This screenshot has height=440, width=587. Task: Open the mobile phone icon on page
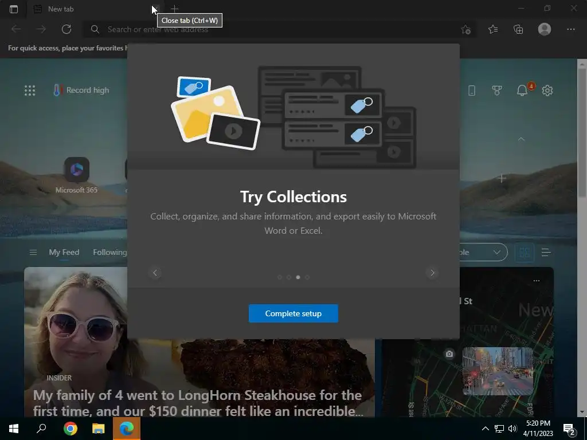click(x=472, y=90)
